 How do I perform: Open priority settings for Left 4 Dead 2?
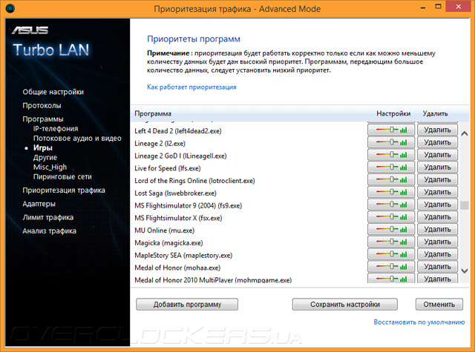click(x=391, y=130)
